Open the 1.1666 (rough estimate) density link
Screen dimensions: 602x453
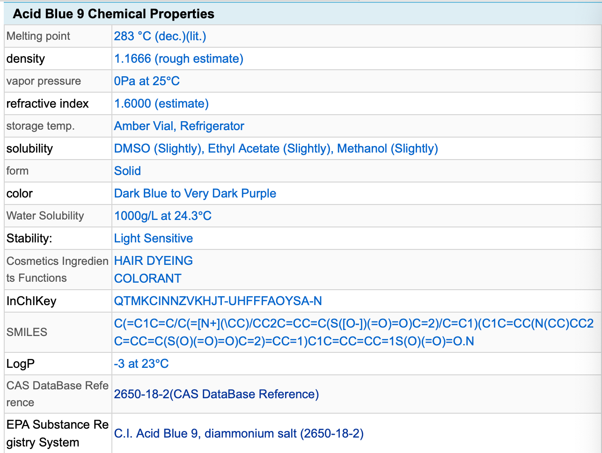(x=179, y=58)
